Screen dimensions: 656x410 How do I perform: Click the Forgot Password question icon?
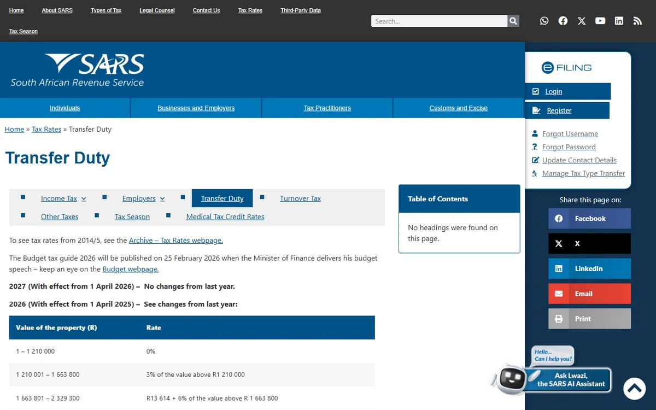pos(535,147)
